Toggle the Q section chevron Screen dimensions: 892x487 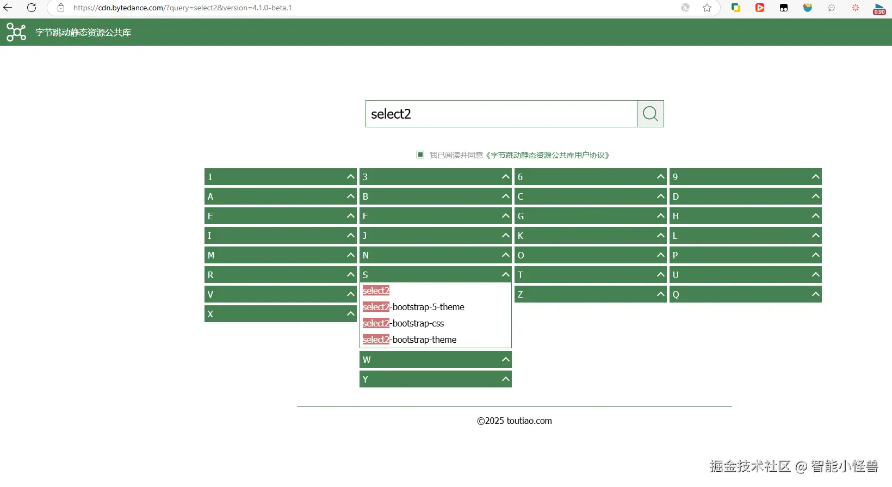point(816,294)
